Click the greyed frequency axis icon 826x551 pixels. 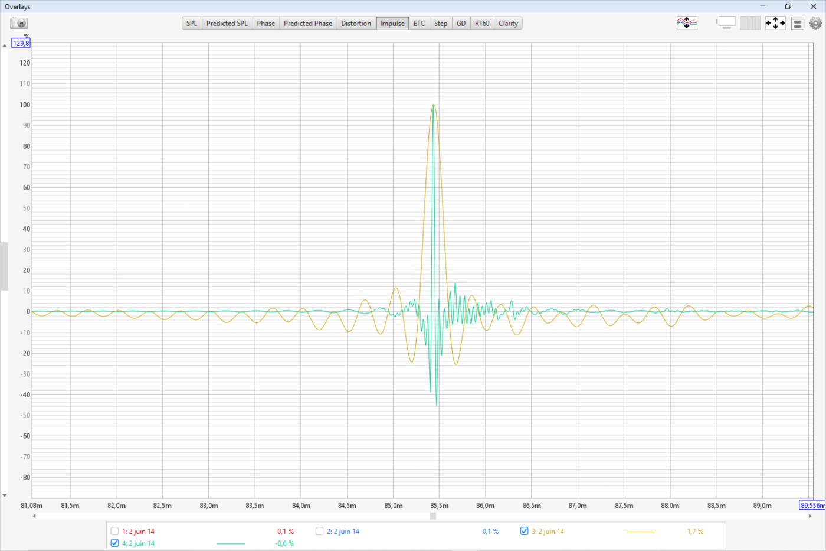(x=750, y=23)
